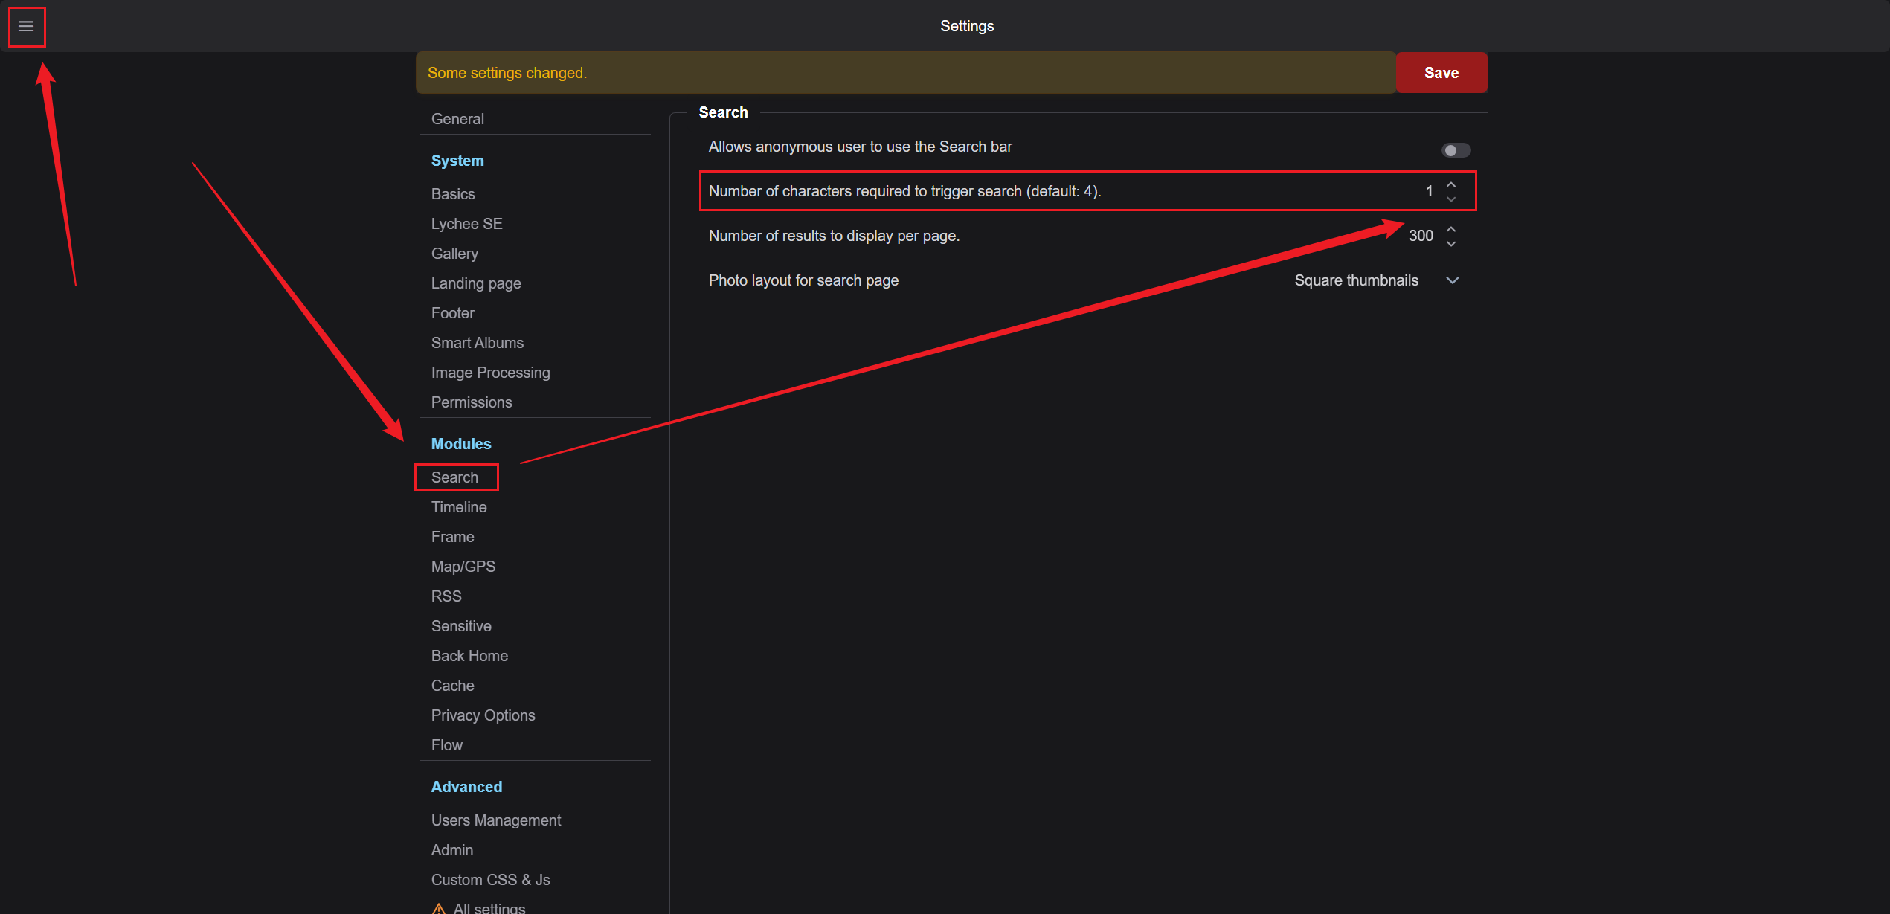Viewport: 1890px width, 914px height.
Task: Go to Image Processing settings
Action: pyautogui.click(x=490, y=373)
